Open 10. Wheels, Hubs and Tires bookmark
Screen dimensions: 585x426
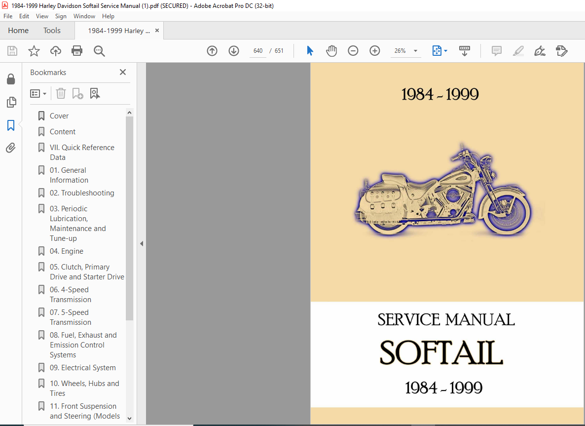coord(85,388)
